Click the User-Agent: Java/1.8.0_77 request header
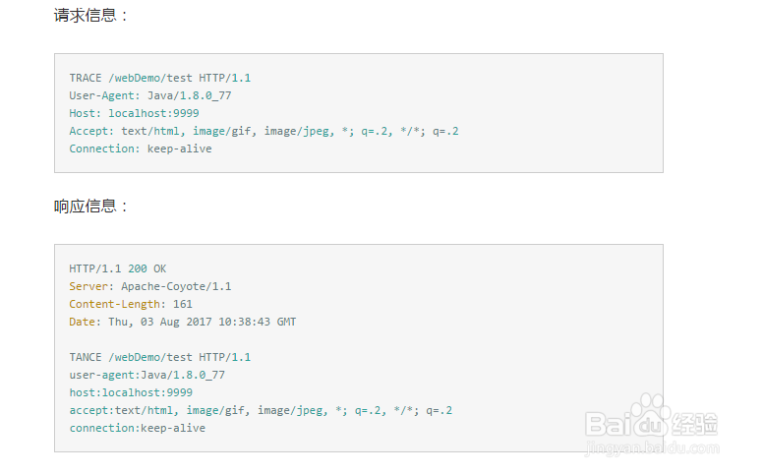 point(149,95)
